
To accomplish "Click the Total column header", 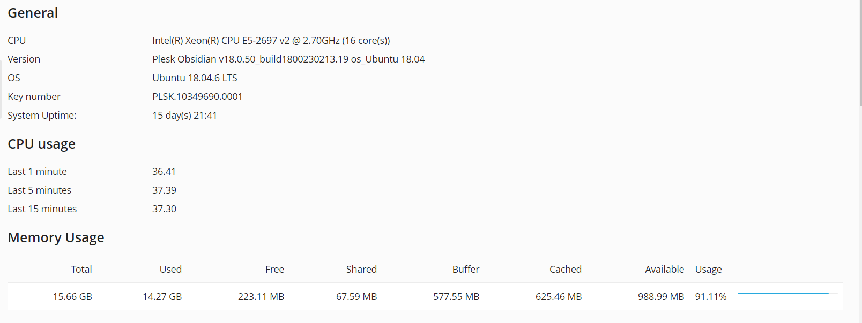I will click(81, 270).
